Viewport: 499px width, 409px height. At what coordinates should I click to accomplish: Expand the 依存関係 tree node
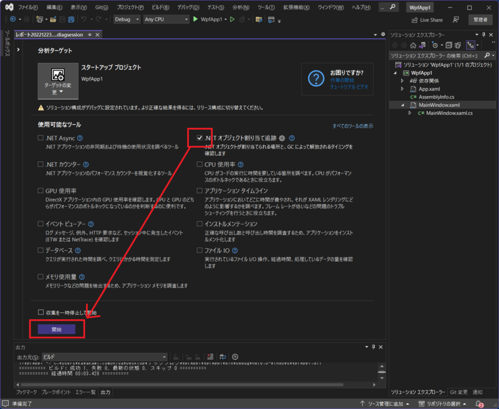pyautogui.click(x=402, y=81)
